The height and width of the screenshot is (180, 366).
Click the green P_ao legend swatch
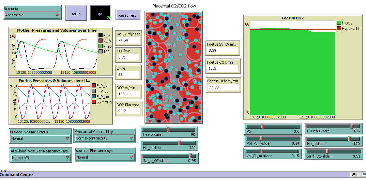click(100, 46)
